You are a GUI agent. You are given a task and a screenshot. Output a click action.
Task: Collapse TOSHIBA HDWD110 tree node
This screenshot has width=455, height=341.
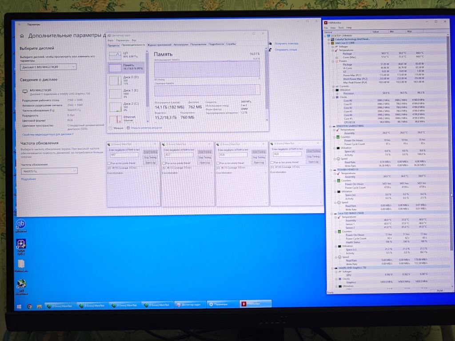331,170
